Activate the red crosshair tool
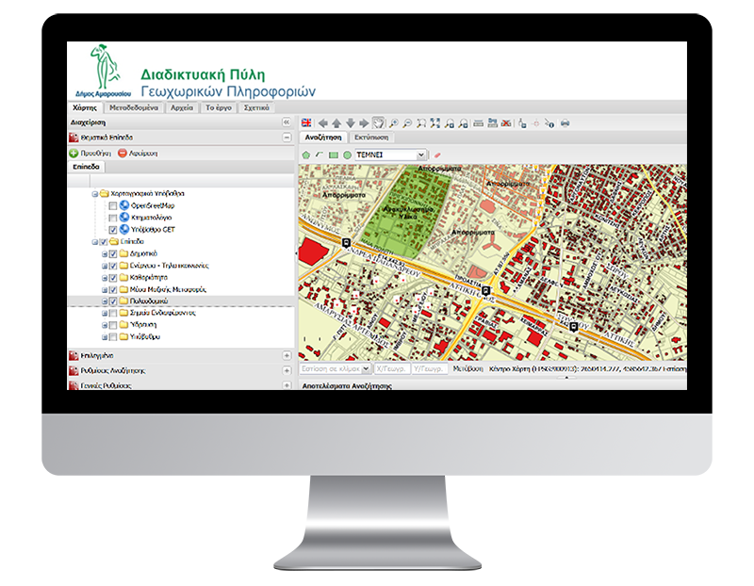 (535, 123)
